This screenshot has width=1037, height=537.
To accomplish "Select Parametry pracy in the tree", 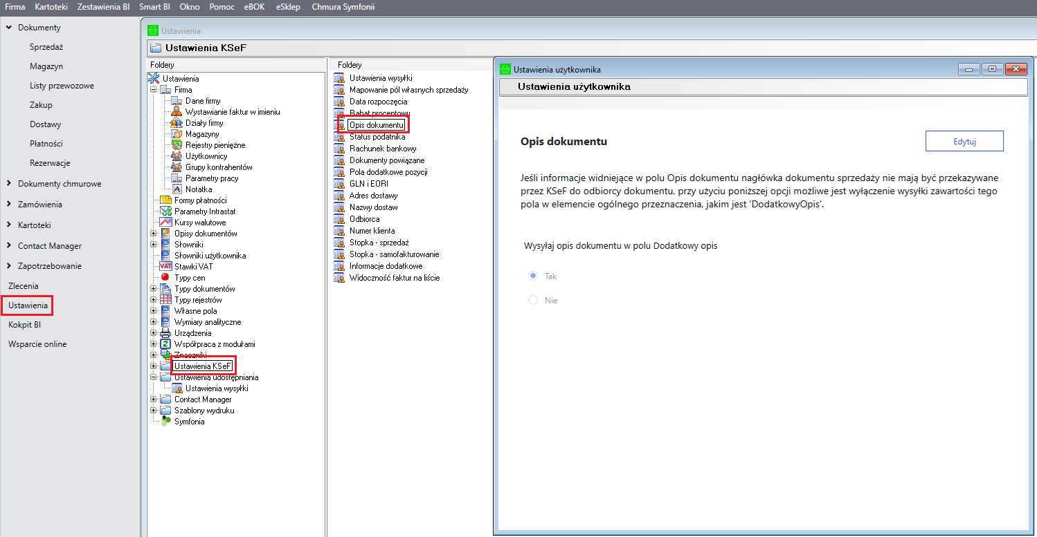I will coord(212,178).
